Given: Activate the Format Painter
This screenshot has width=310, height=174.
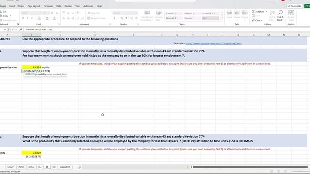Looking at the screenshot, I should coord(8,20).
